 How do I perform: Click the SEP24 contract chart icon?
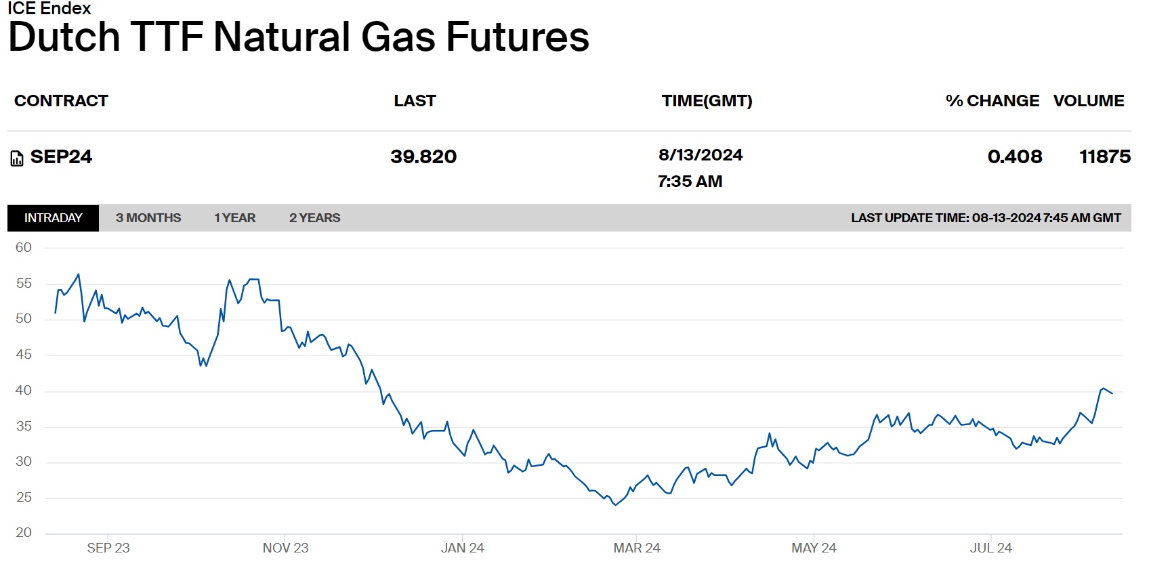(17, 158)
